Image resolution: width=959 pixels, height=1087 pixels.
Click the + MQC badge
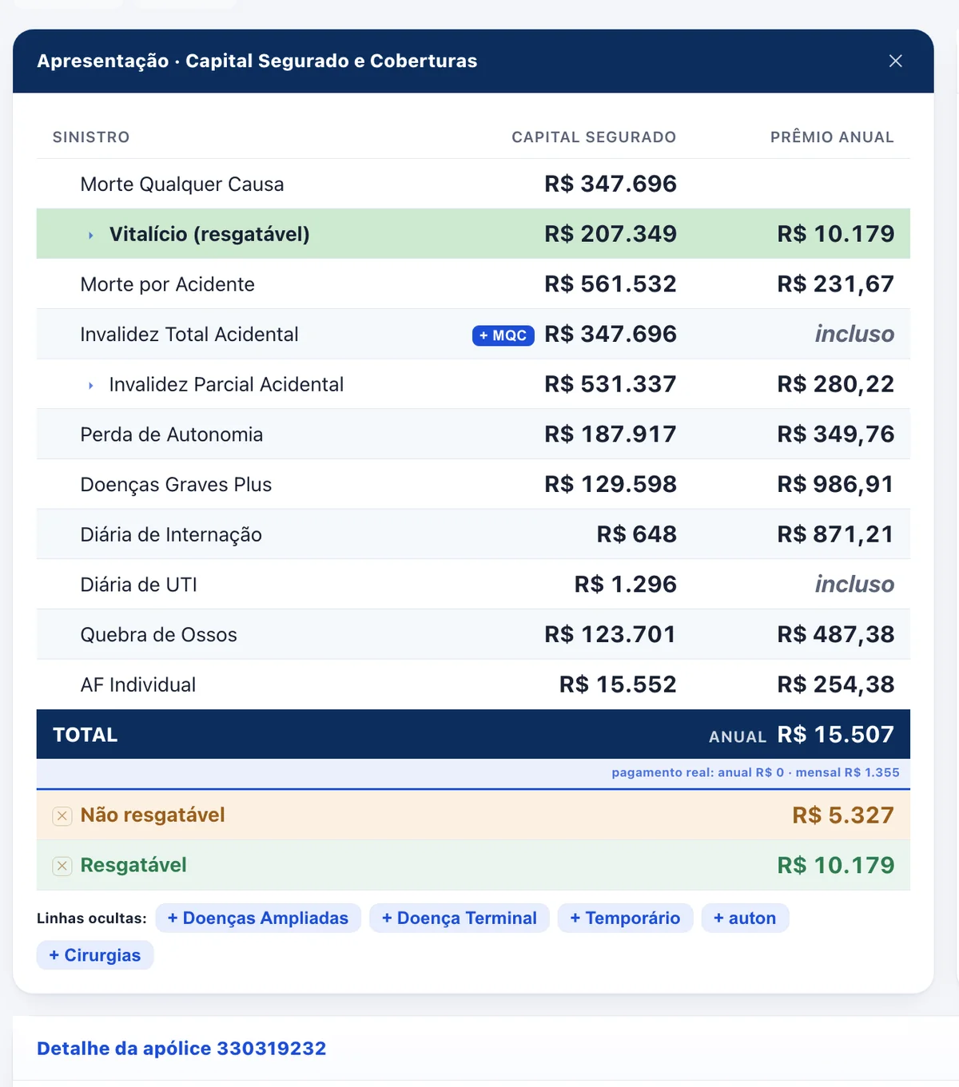point(503,335)
